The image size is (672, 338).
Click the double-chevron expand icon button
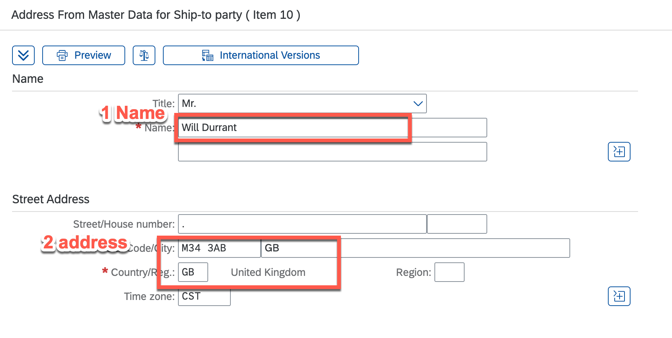tap(23, 55)
